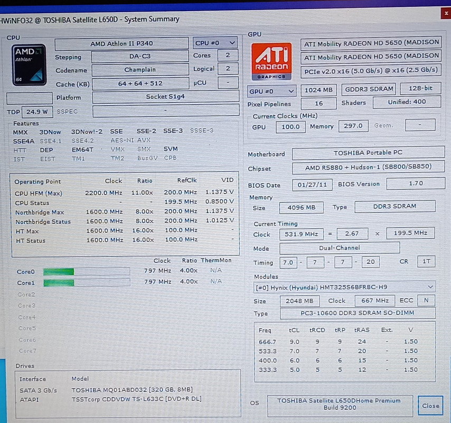
Task: Click the module clock 667 MHz field
Action: pyautogui.click(x=375, y=301)
